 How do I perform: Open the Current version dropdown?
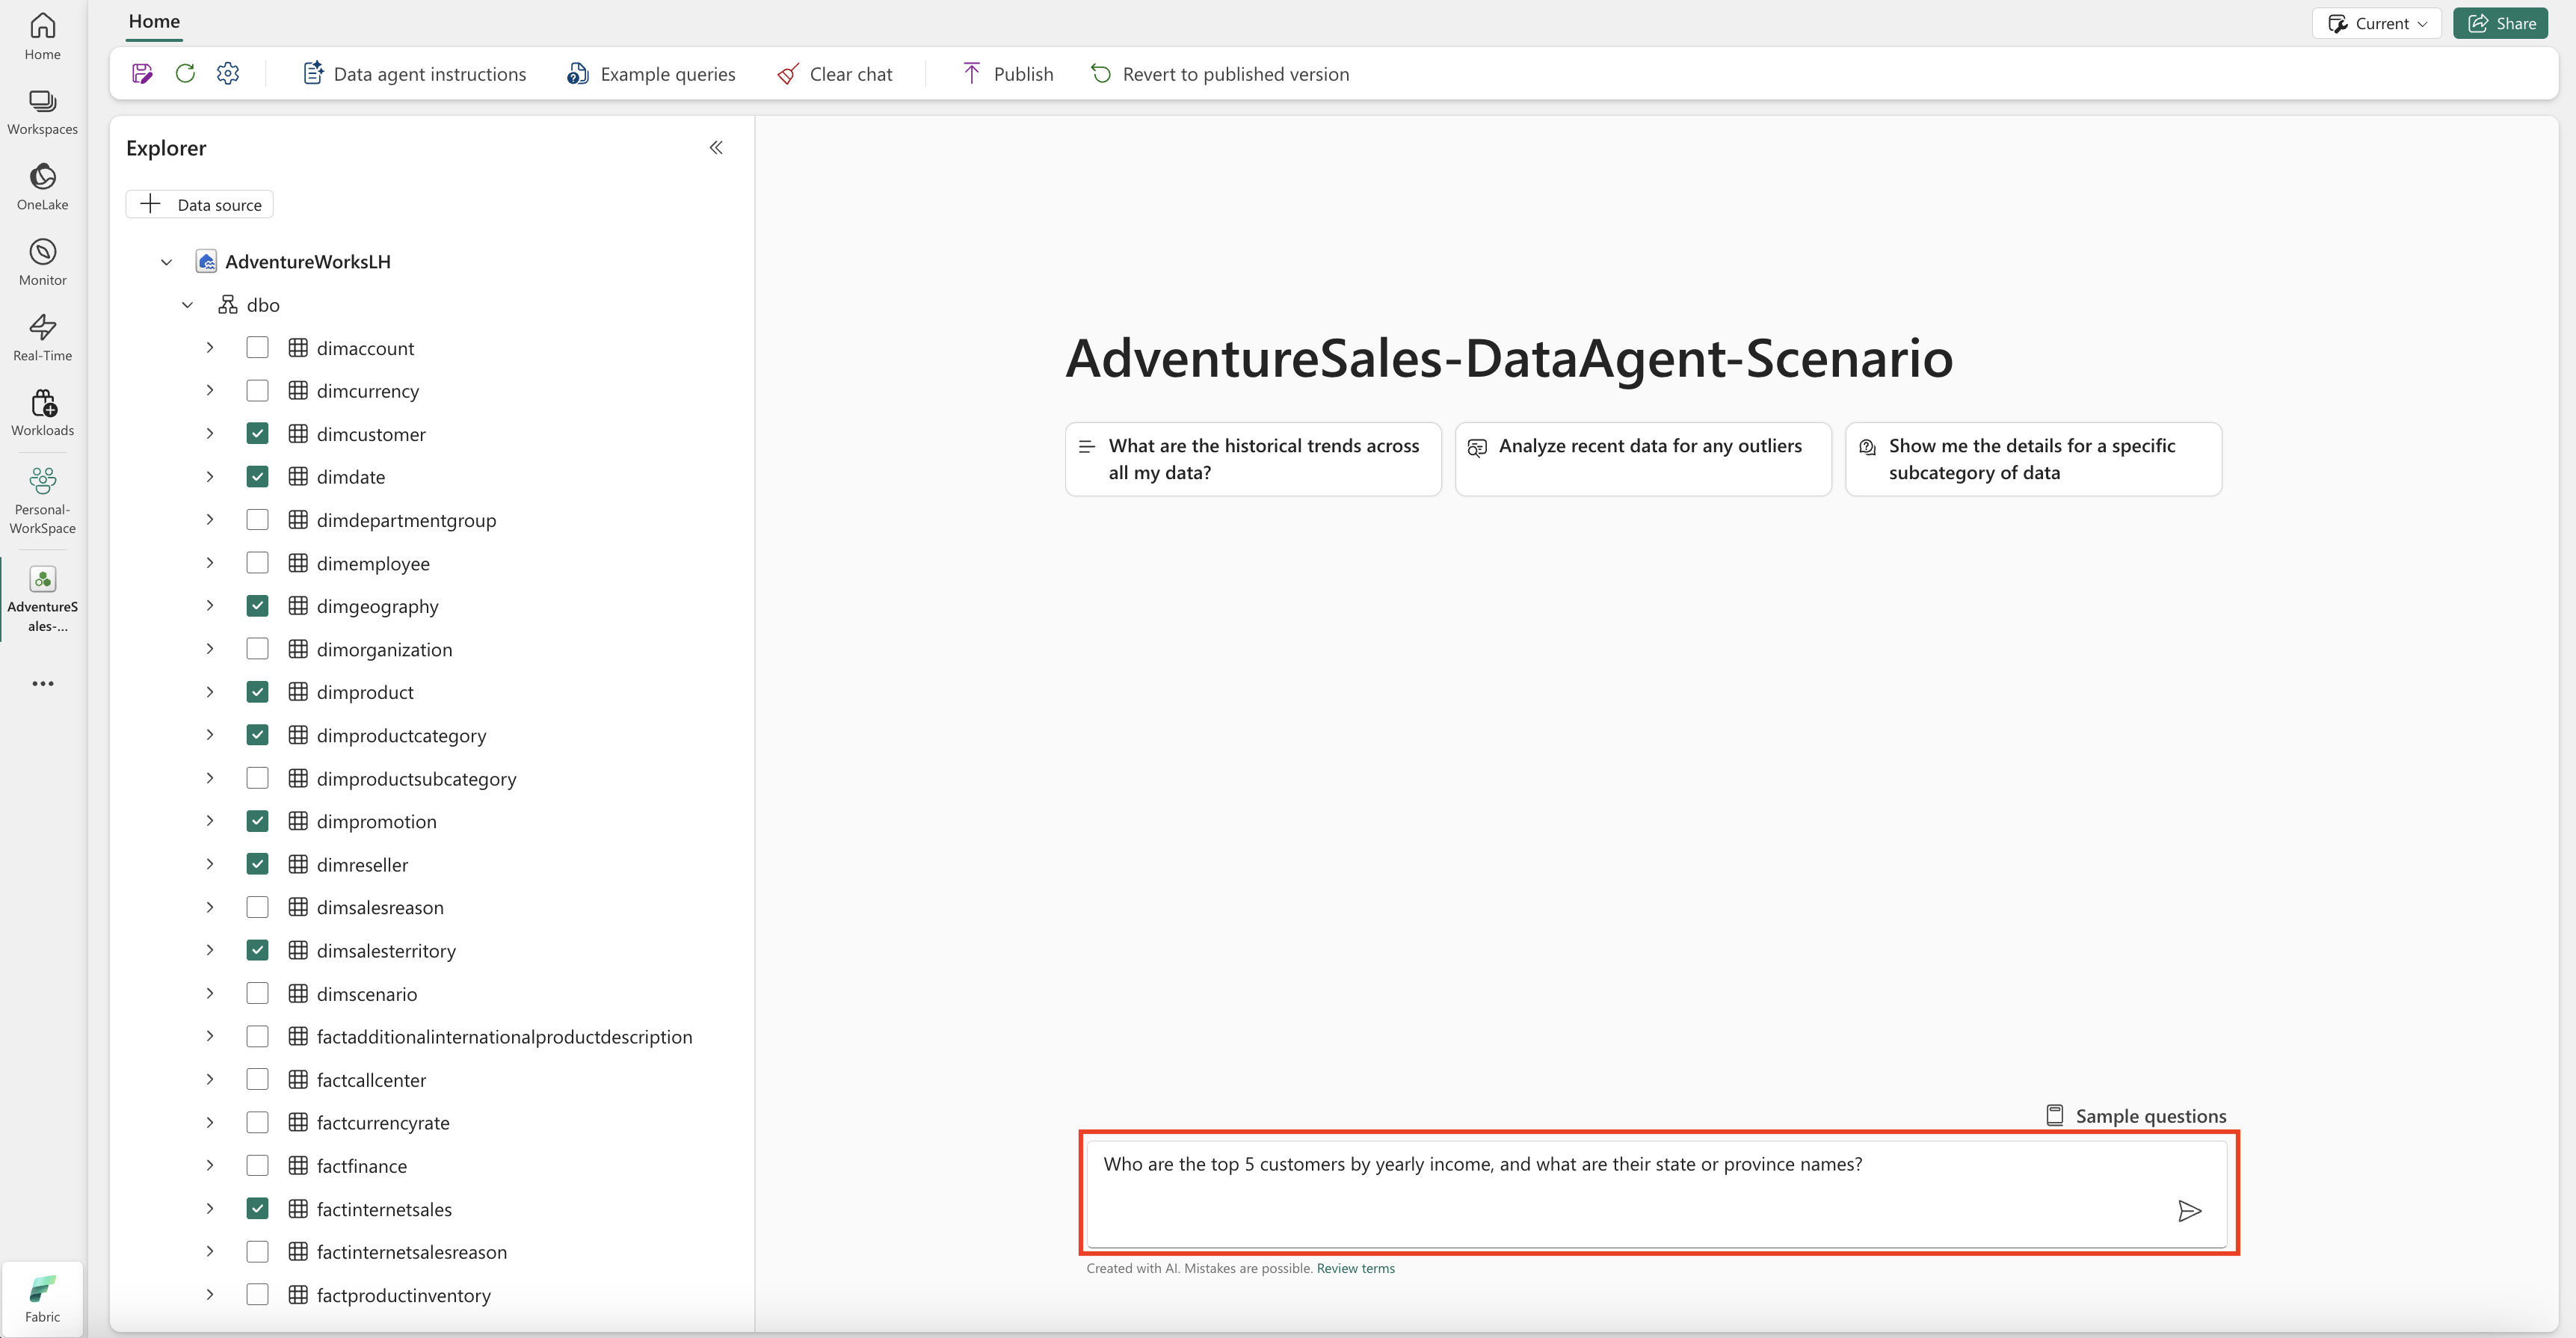click(2376, 23)
